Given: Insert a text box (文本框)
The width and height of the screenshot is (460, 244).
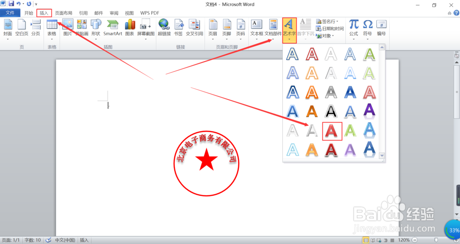Looking at the screenshot, I should [257, 29].
